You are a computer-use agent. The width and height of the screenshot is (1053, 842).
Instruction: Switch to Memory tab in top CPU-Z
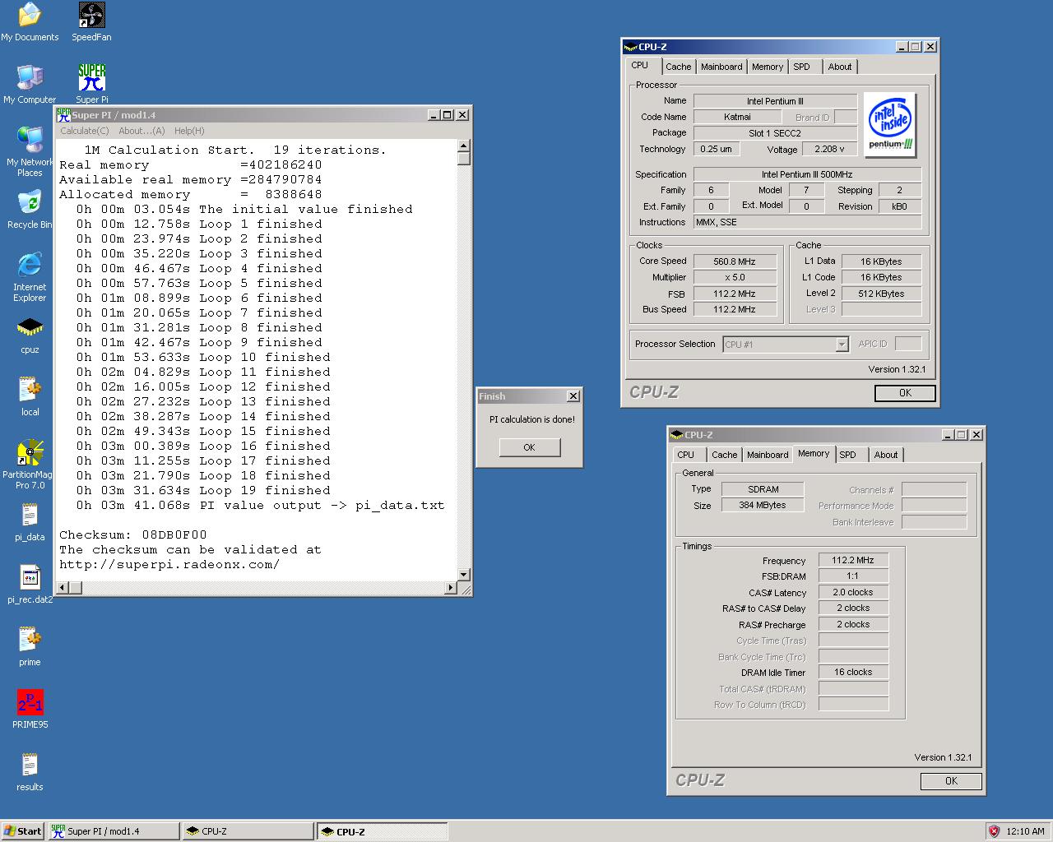[768, 67]
